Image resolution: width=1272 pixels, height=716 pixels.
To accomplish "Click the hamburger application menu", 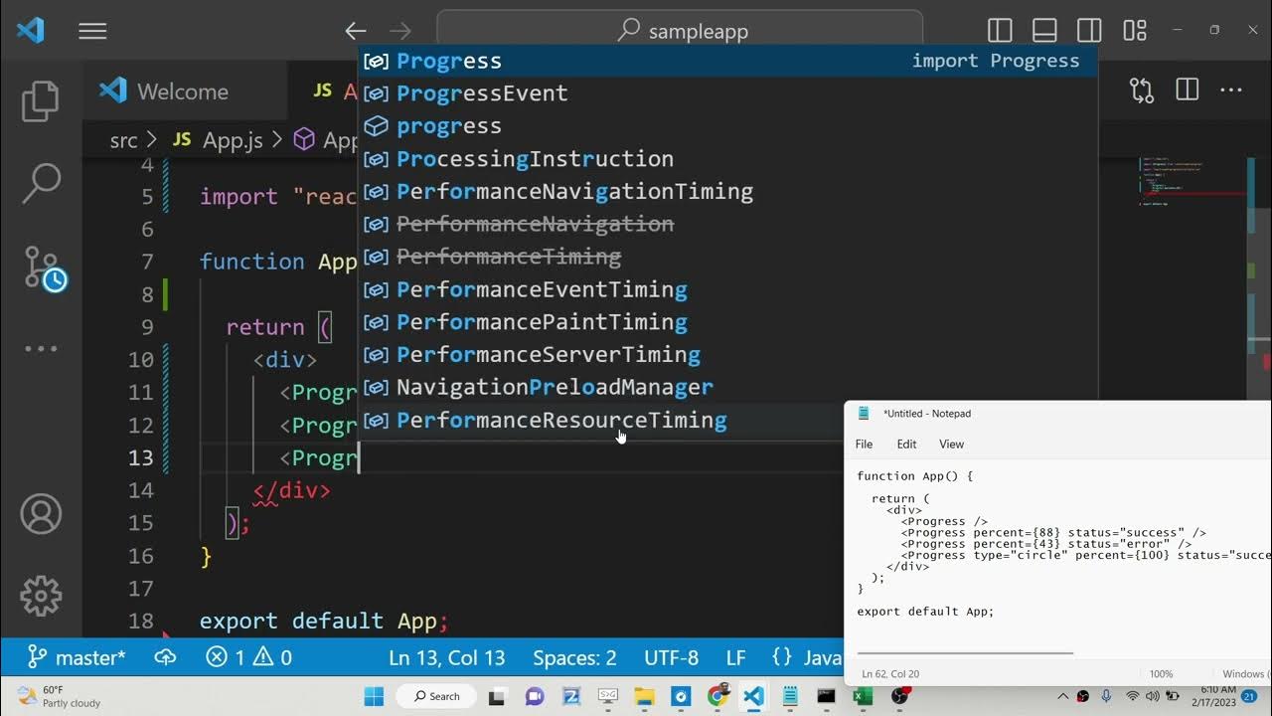I will [x=92, y=32].
